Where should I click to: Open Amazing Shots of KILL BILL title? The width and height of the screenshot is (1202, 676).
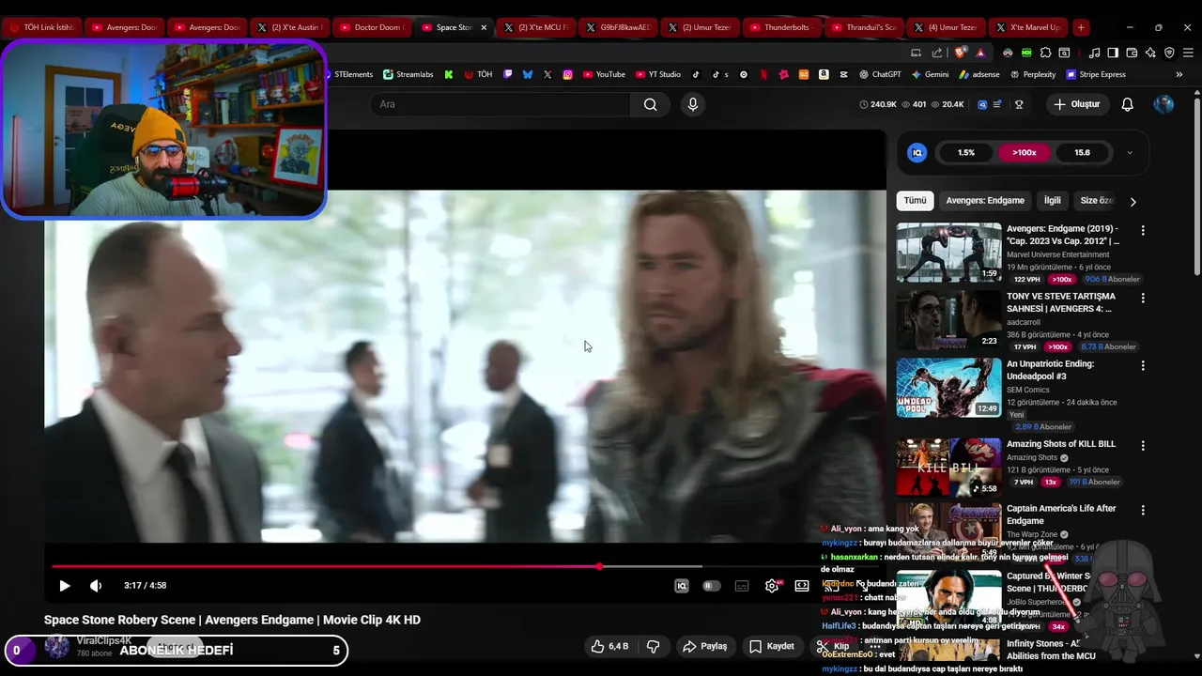1061,444
